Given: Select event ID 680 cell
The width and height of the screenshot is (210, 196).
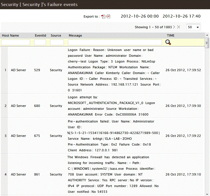Looking at the screenshot, I should [x=37, y=106].
